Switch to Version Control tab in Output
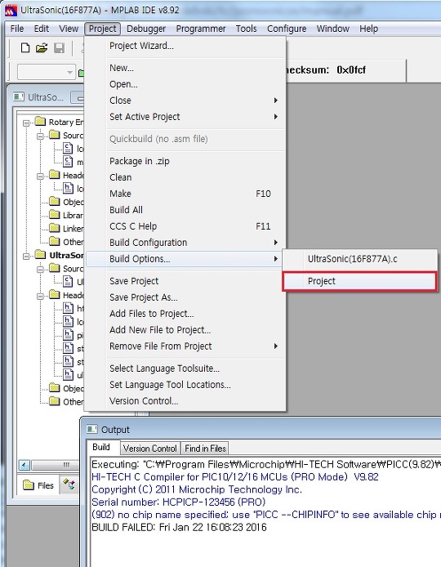This screenshot has width=441, height=567. pyautogui.click(x=149, y=449)
